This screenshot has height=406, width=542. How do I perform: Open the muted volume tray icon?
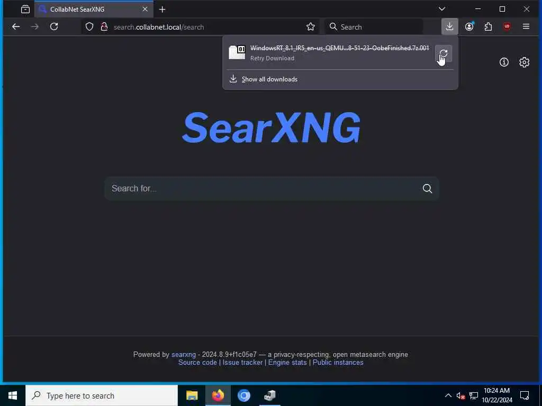point(460,395)
